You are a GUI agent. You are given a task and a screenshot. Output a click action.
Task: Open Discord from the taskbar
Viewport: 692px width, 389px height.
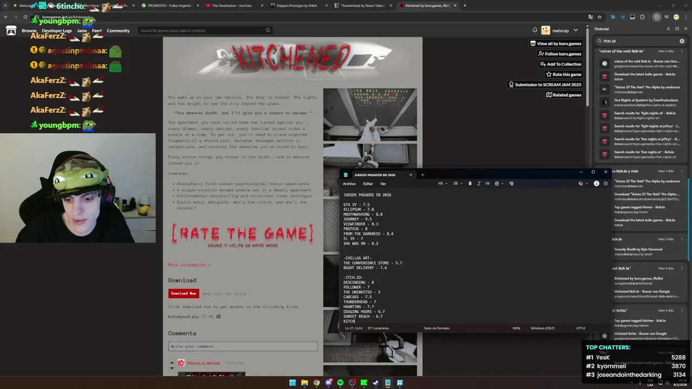328,383
